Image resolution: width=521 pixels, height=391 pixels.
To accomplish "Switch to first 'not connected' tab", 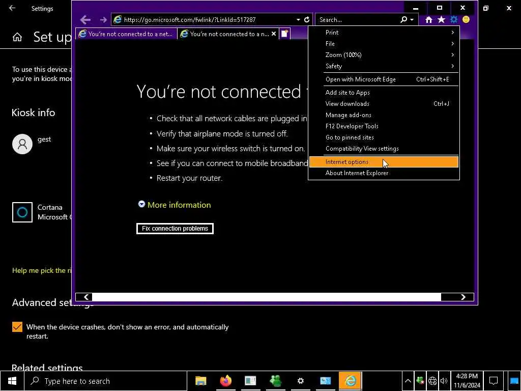I will pos(126,34).
